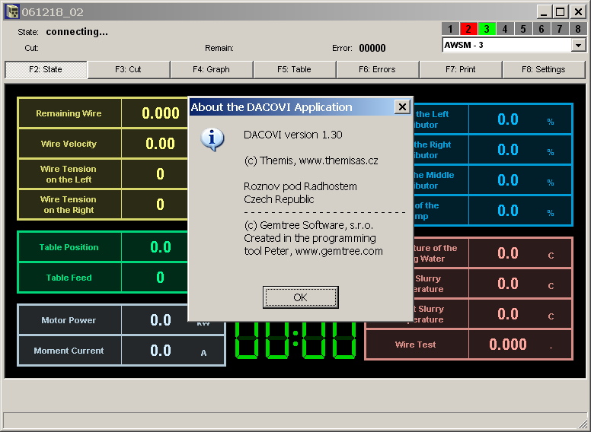The width and height of the screenshot is (591, 432).
Task: Close the About DACOVI Application dialog
Action: pyautogui.click(x=402, y=107)
